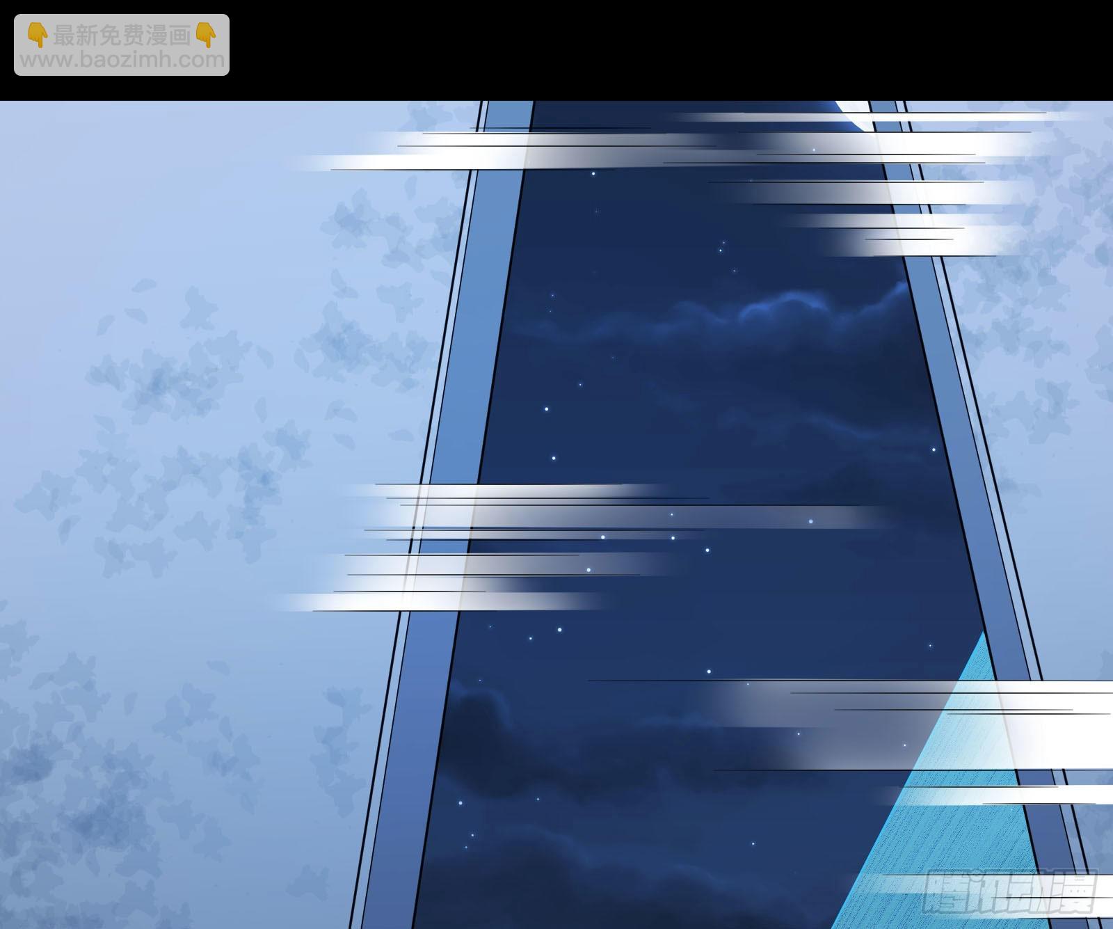This screenshot has width=1113, height=929.
Task: Click the black header bar area
Action: pyautogui.click(x=626, y=49)
